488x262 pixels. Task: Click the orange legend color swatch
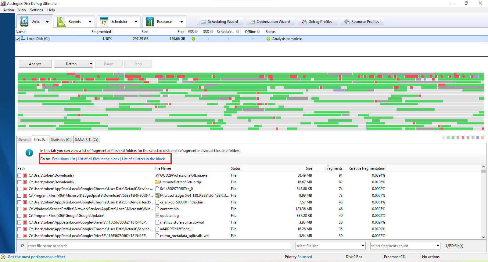[x=483, y=138]
